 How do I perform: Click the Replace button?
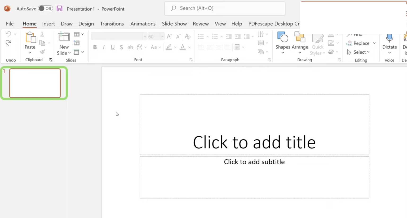[x=361, y=43]
